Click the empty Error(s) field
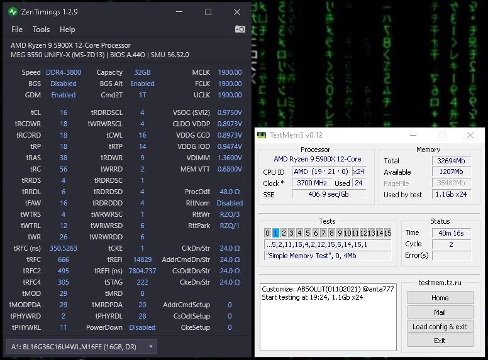Image resolution: width=488 pixels, height=360 pixels. (452, 256)
